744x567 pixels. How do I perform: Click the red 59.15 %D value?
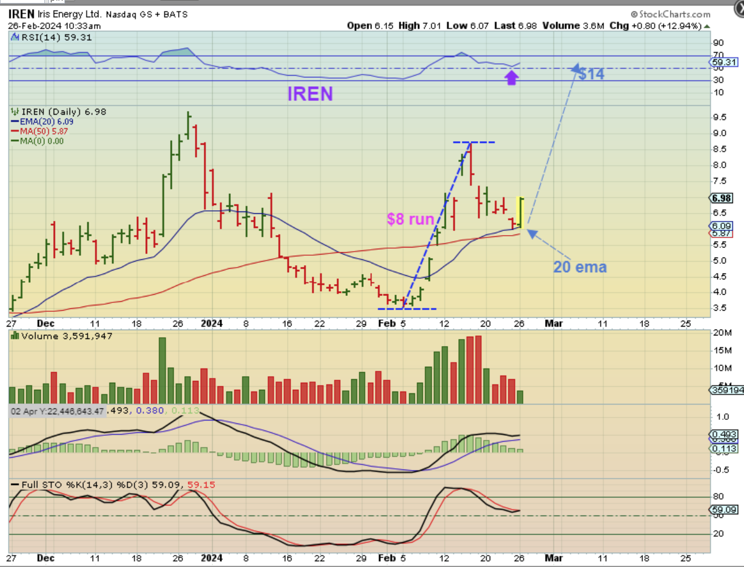tap(201, 485)
